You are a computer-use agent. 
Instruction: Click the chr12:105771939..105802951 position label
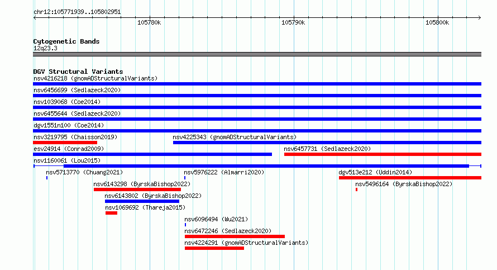[x=77, y=12]
